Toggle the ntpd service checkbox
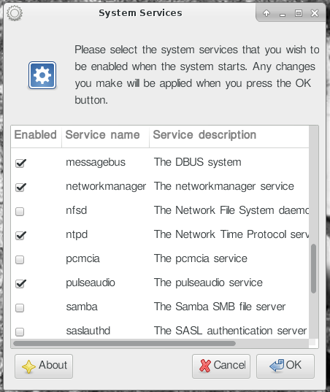Screen dimensions: 330x392 coord(20,235)
